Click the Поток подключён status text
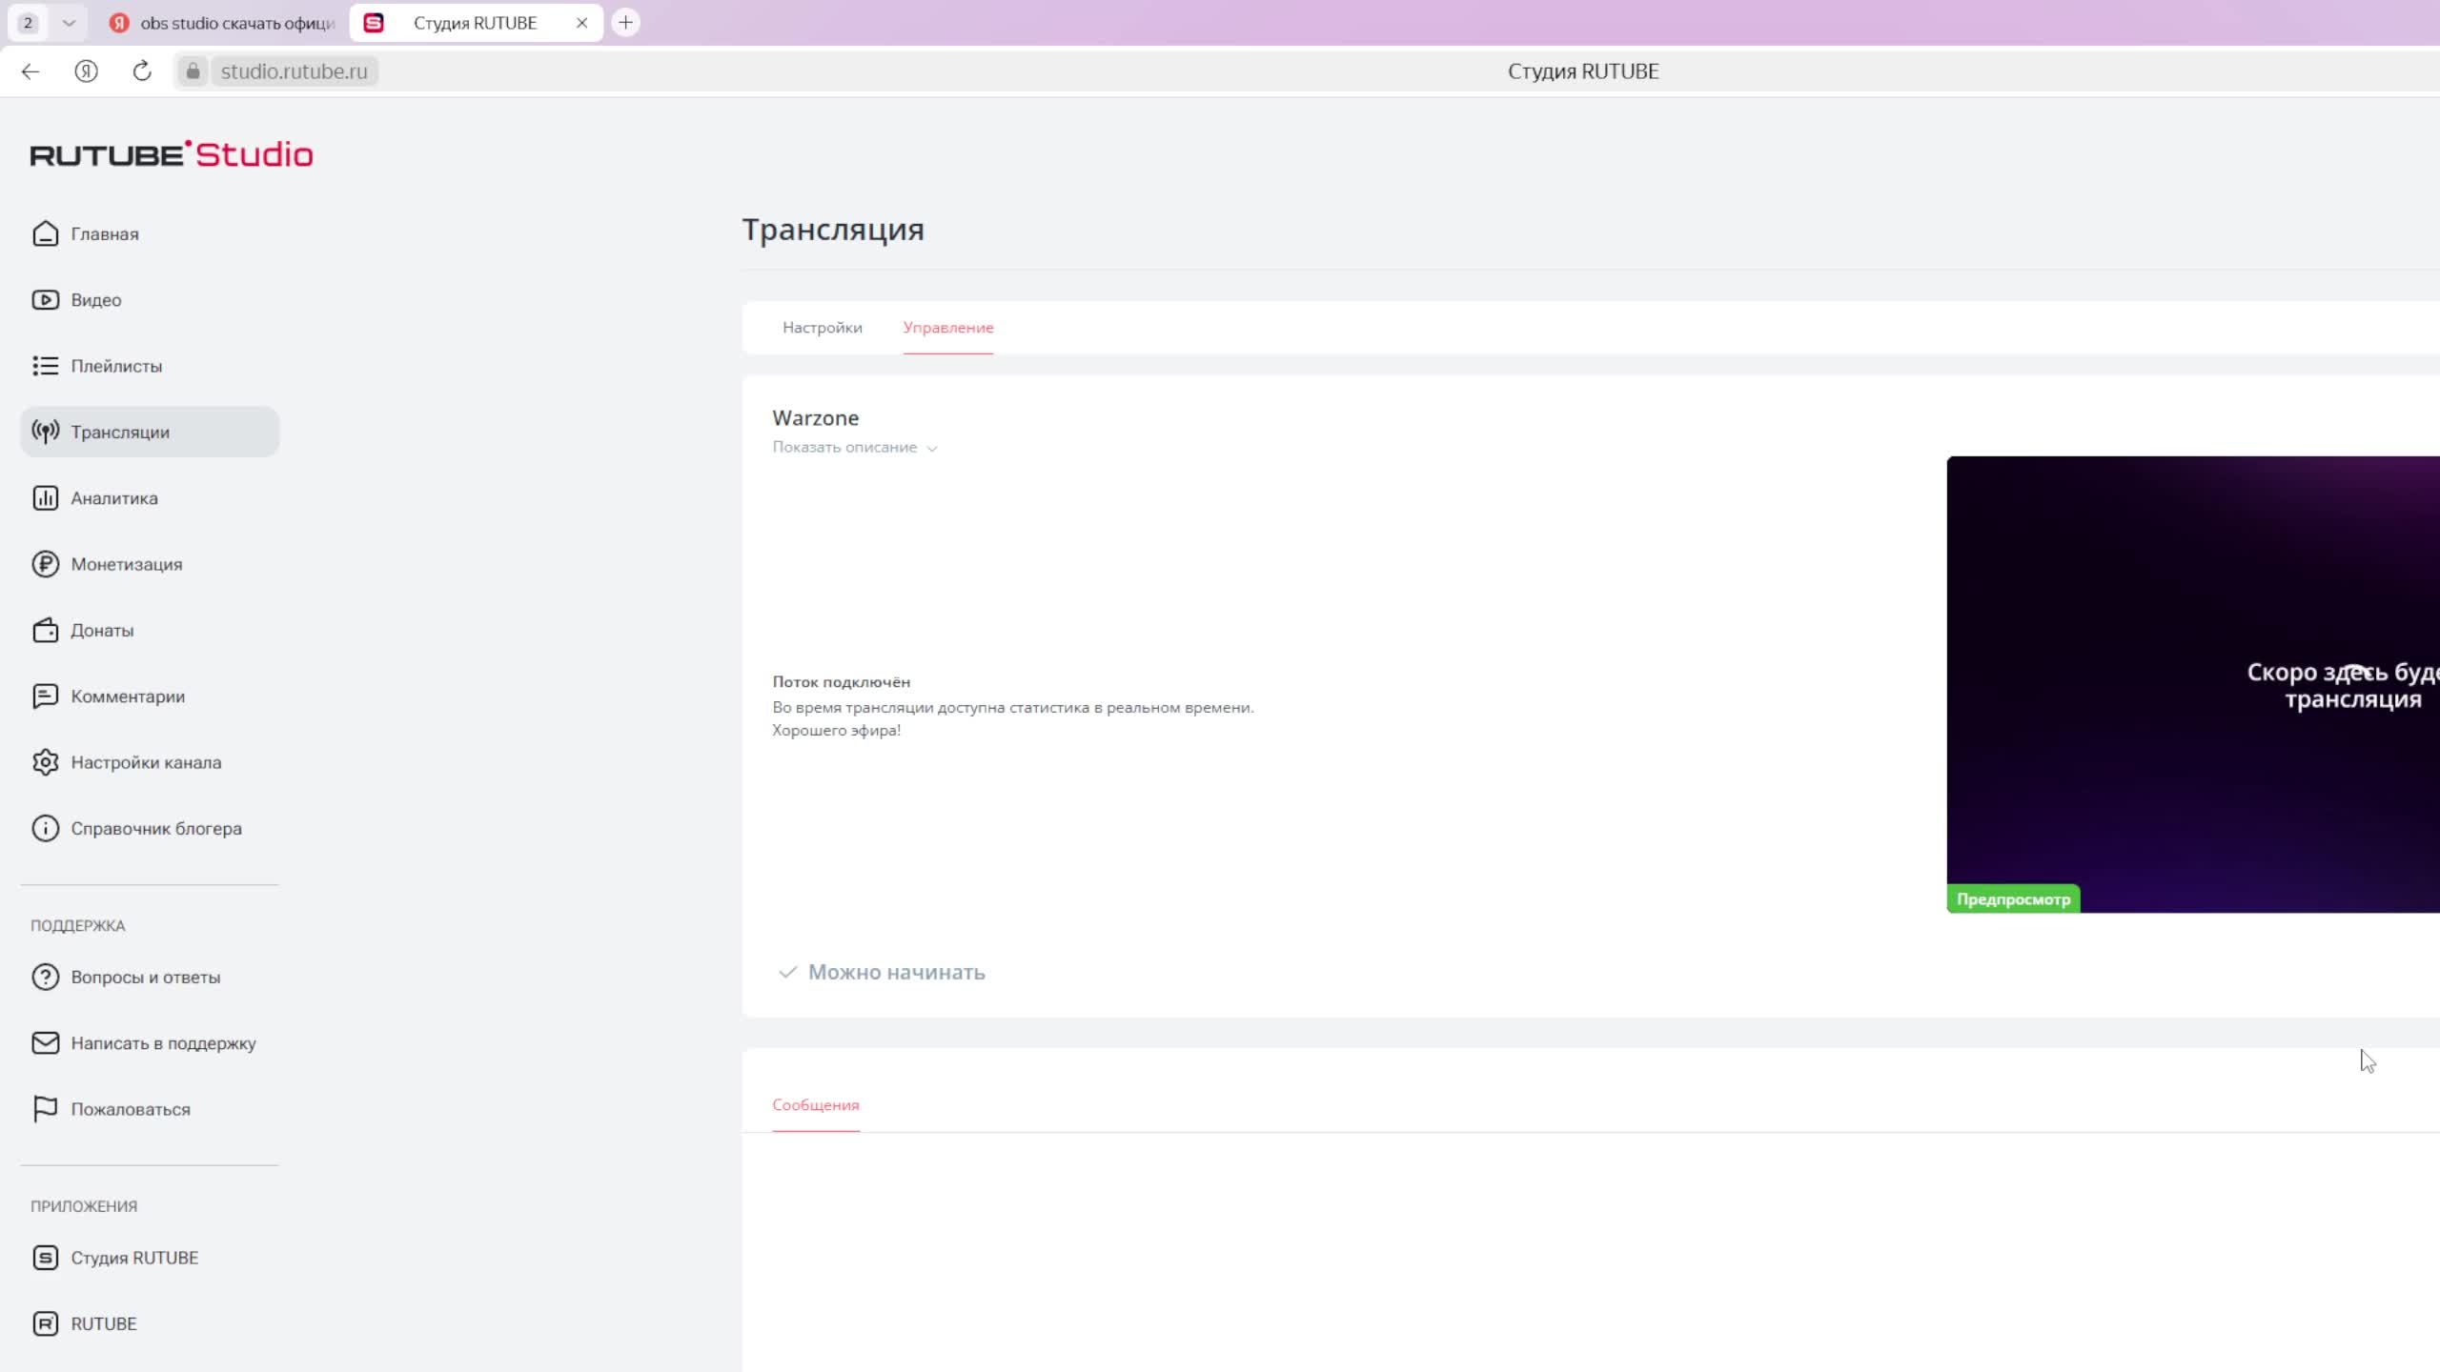 click(842, 682)
